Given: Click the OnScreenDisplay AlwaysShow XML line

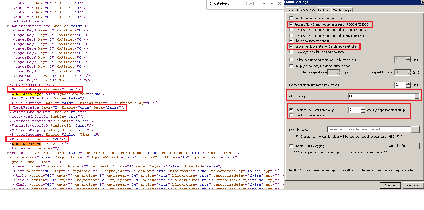Looking at the screenshot, I should click(x=51, y=130).
